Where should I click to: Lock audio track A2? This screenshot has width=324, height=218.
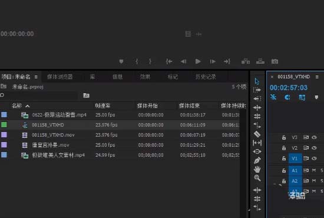(x=284, y=181)
